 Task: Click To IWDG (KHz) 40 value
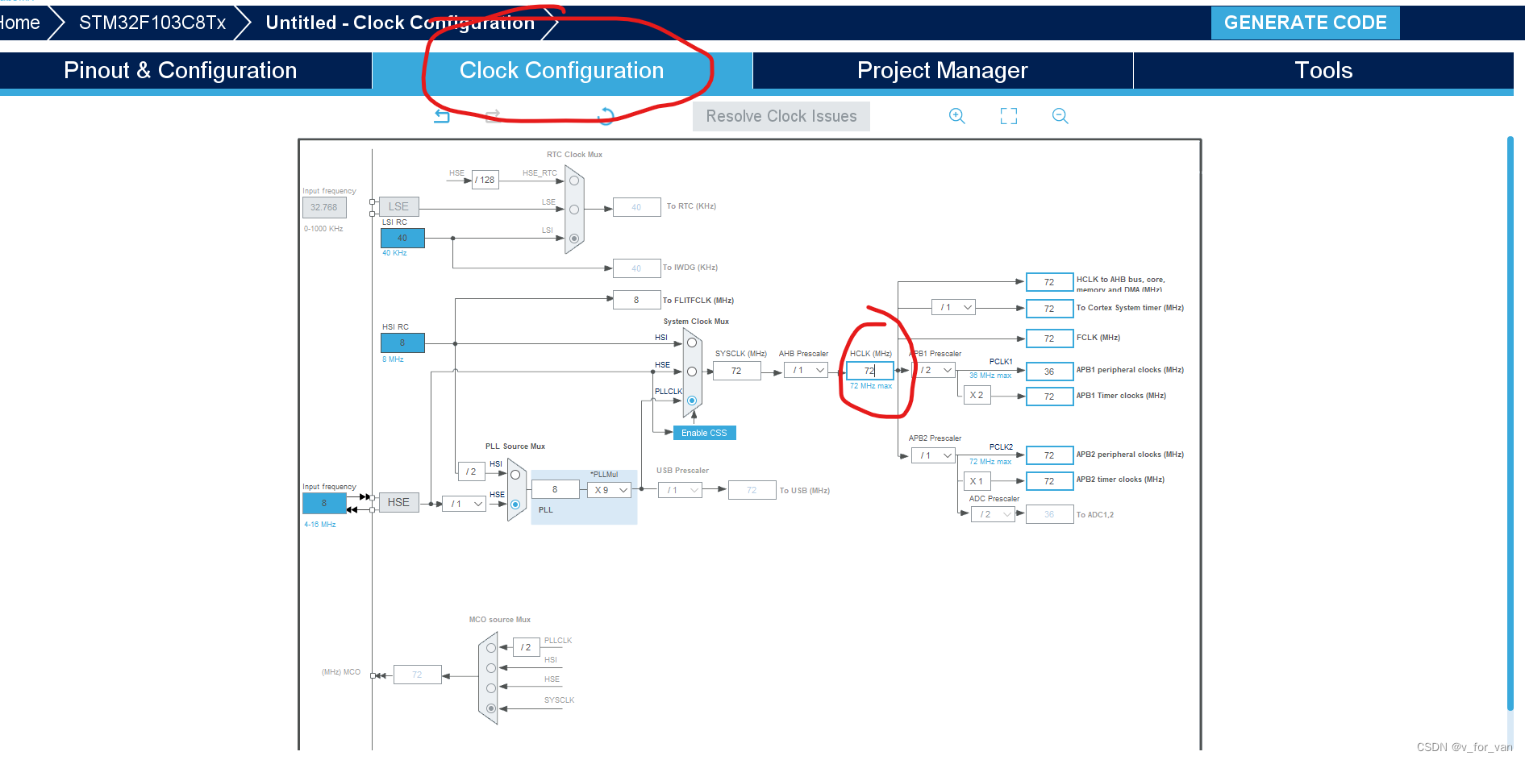[637, 268]
